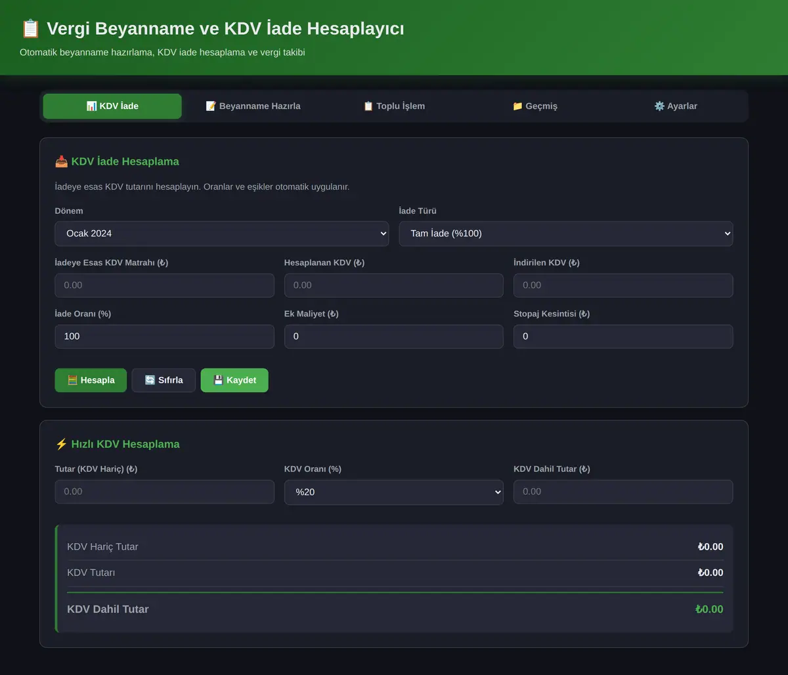788x675 pixels.
Task: Click the Hesapla calculate button
Action: [x=91, y=380]
